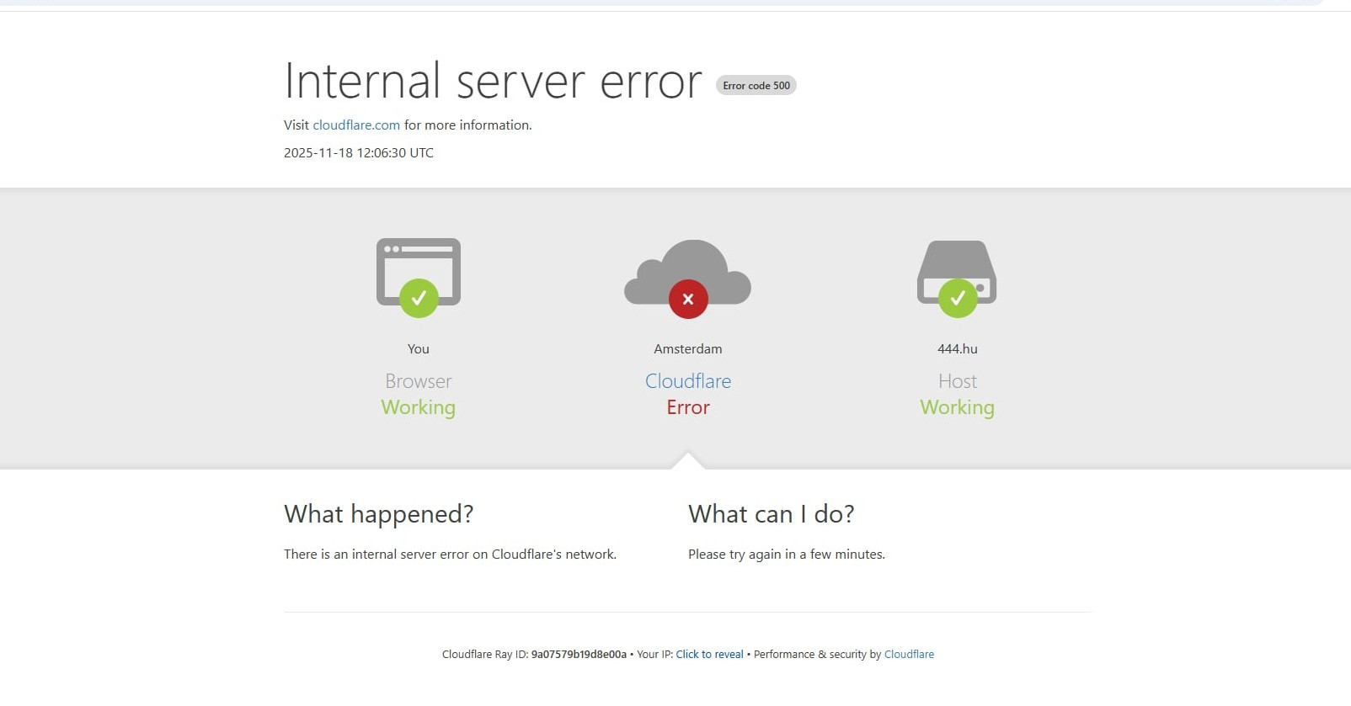Open the Cloudflare link in the footer

point(909,654)
